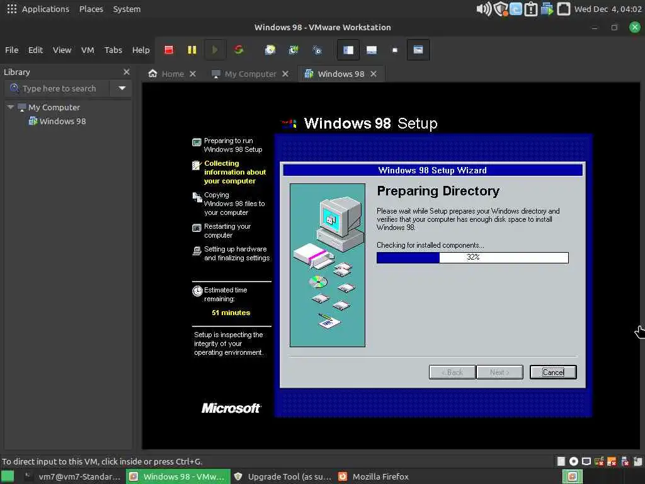The height and width of the screenshot is (484, 645).
Task: Click the Restart guest toolbar icon
Action: pos(239,50)
